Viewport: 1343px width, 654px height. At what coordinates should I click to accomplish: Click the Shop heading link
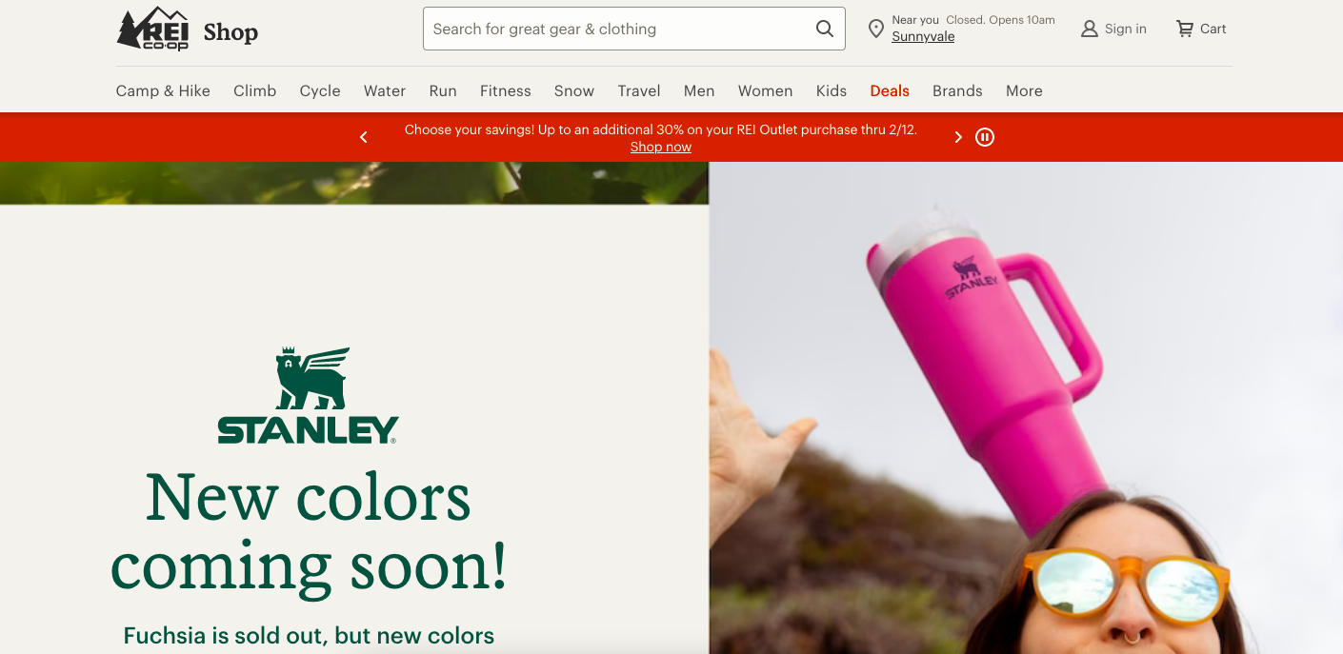[x=231, y=32]
